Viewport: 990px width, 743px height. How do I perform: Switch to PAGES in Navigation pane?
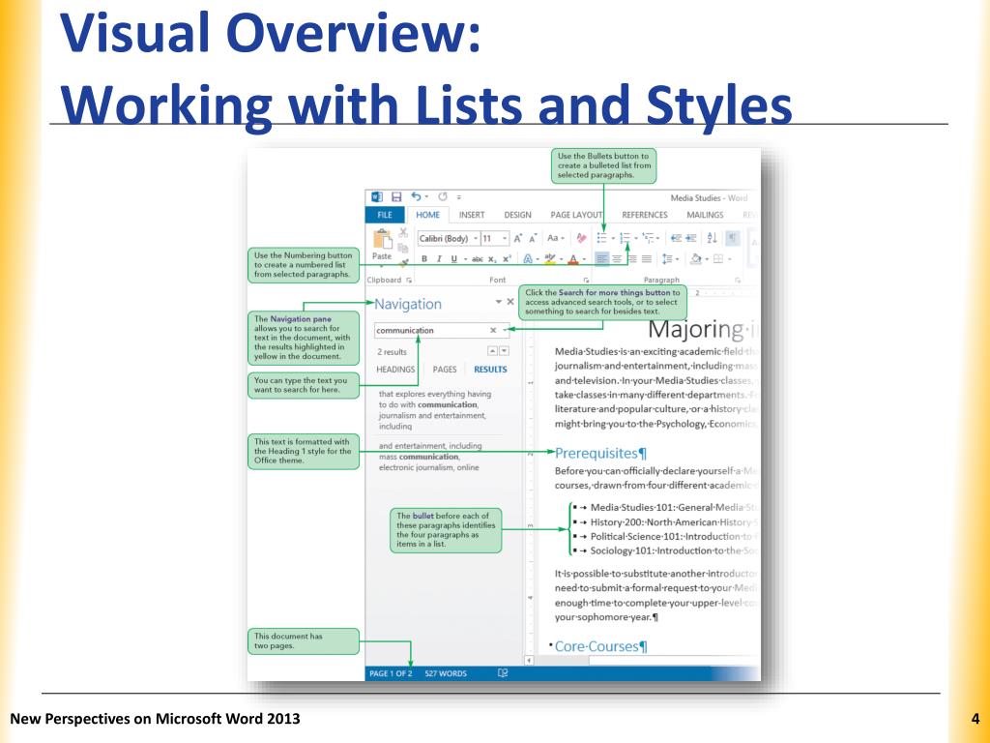(445, 370)
